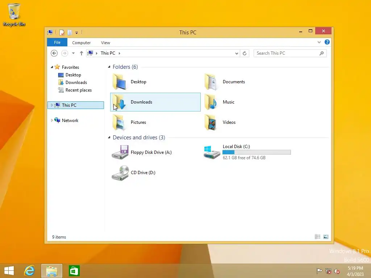Viewport: 371px width, 278px height.
Task: Refresh the This PC view
Action: [x=245, y=54]
